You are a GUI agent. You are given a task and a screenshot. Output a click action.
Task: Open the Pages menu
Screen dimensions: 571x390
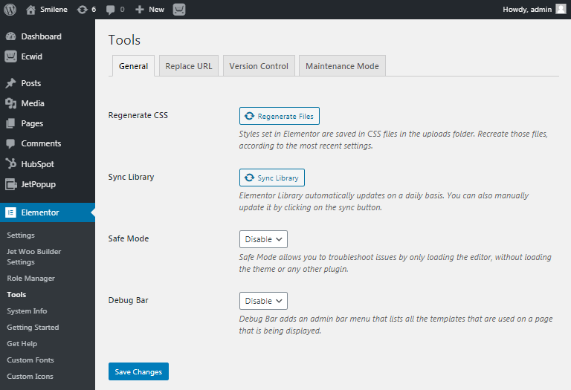point(32,123)
